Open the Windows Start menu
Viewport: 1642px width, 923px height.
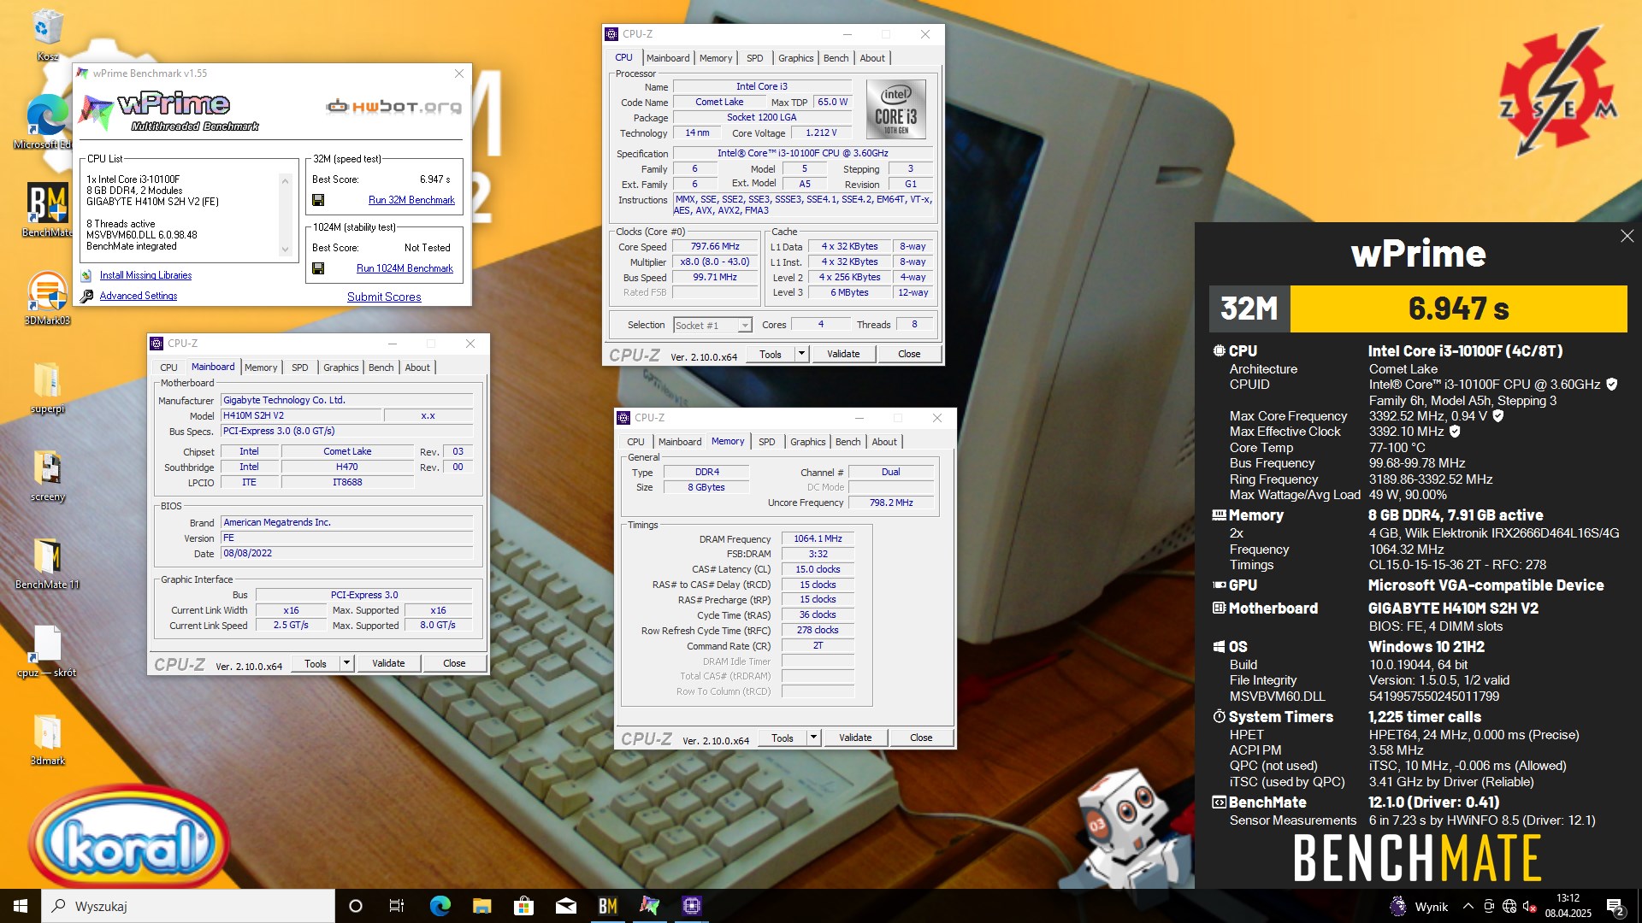click(x=21, y=906)
